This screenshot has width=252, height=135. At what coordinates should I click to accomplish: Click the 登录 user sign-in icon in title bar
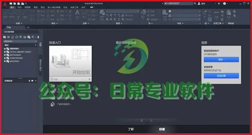tap(199, 3)
